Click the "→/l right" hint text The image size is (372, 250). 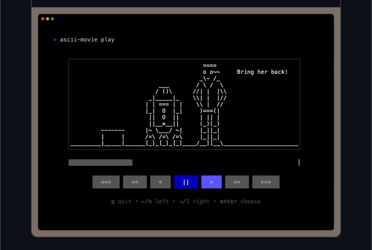(194, 201)
